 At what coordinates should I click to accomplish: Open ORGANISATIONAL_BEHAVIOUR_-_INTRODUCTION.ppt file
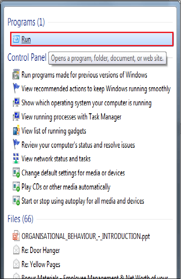click(x=86, y=236)
